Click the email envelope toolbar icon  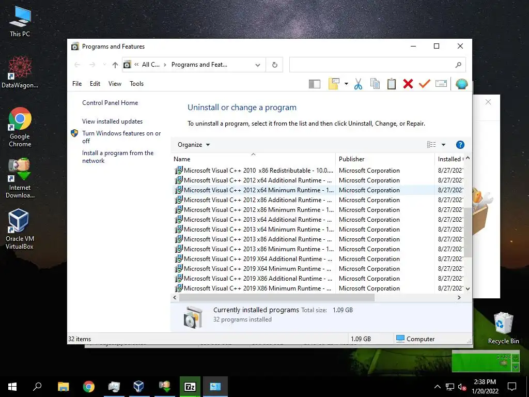(441, 83)
